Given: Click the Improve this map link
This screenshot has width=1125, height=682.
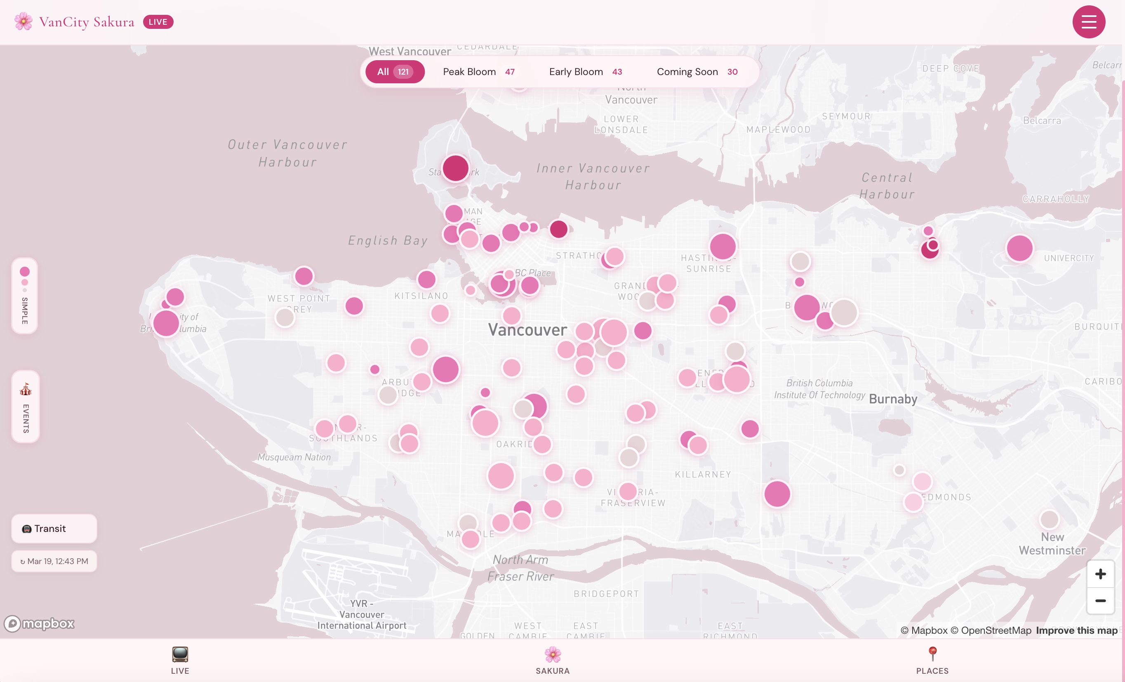Looking at the screenshot, I should click(x=1076, y=630).
